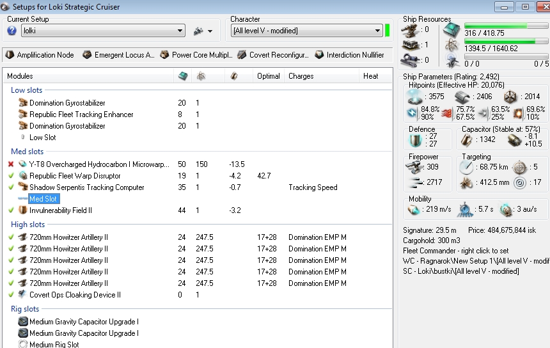Click the CPU usage bar 316 / 418.75
Image resolution: width=550 pixels, height=348 pixels.
tap(506, 26)
